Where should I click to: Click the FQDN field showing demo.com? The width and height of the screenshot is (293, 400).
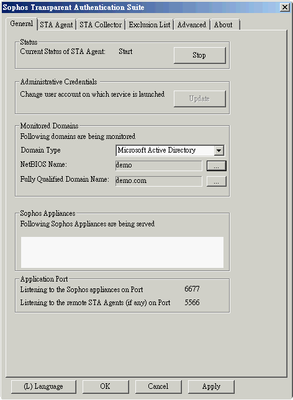tap(158, 181)
